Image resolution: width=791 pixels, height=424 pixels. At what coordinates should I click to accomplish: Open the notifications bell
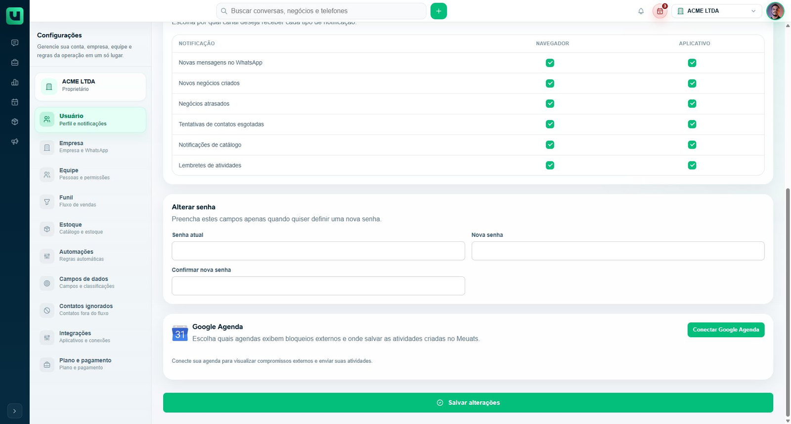tap(641, 11)
